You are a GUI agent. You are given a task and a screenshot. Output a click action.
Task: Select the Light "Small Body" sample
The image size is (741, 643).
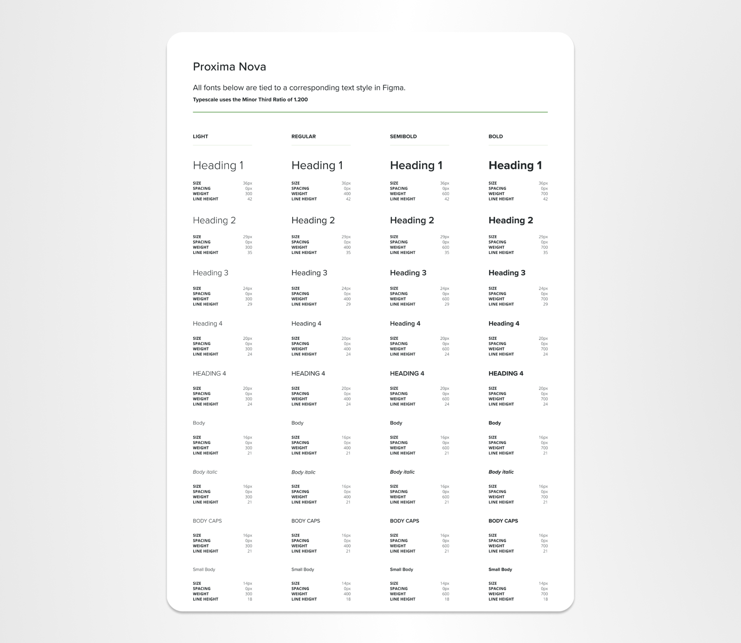204,570
